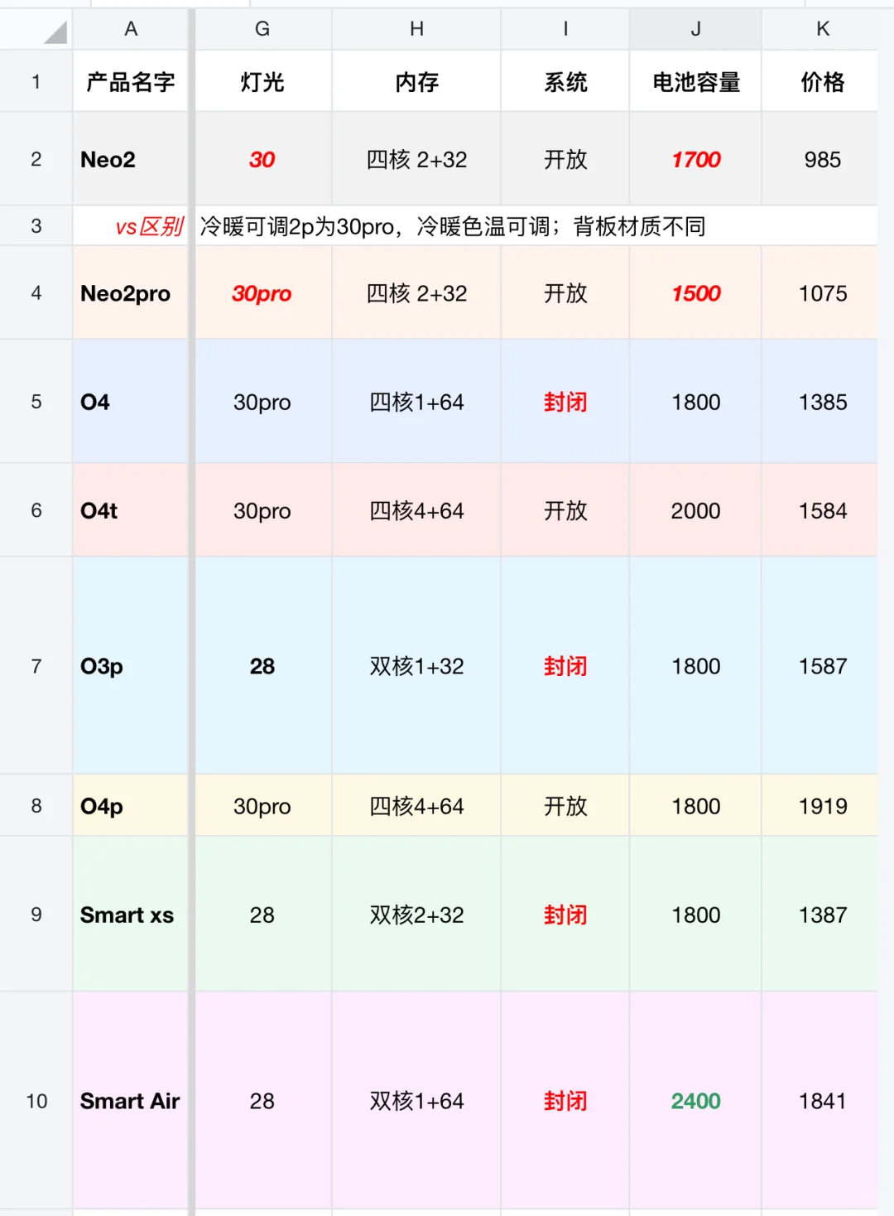Select column H header
894x1216 pixels.
[416, 29]
